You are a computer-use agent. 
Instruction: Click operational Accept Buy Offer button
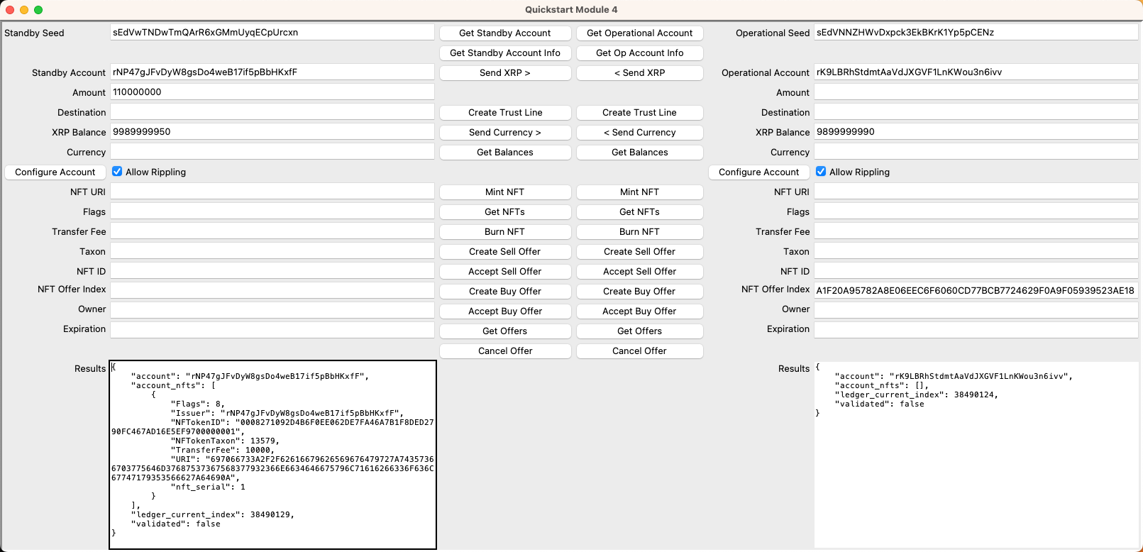click(639, 311)
